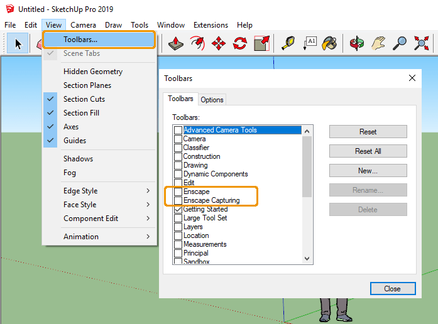Enable the Principal toolbar checkbox
Screen dimensions: 438x324
point(178,253)
